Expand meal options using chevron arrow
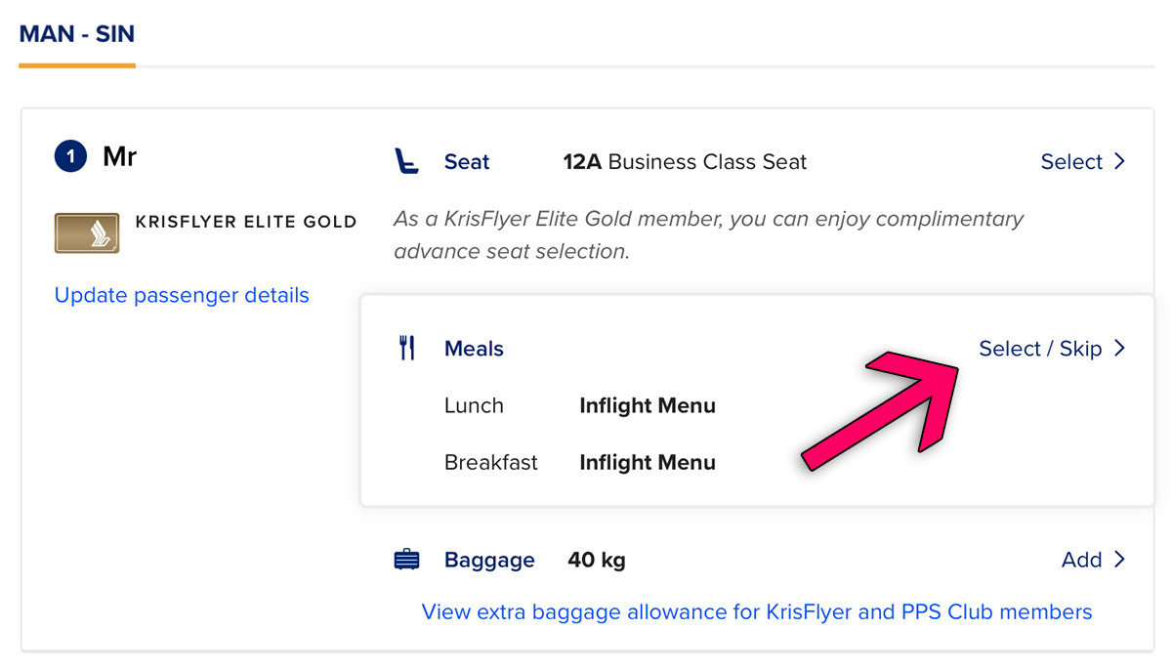The width and height of the screenshot is (1172, 671). coord(1119,348)
